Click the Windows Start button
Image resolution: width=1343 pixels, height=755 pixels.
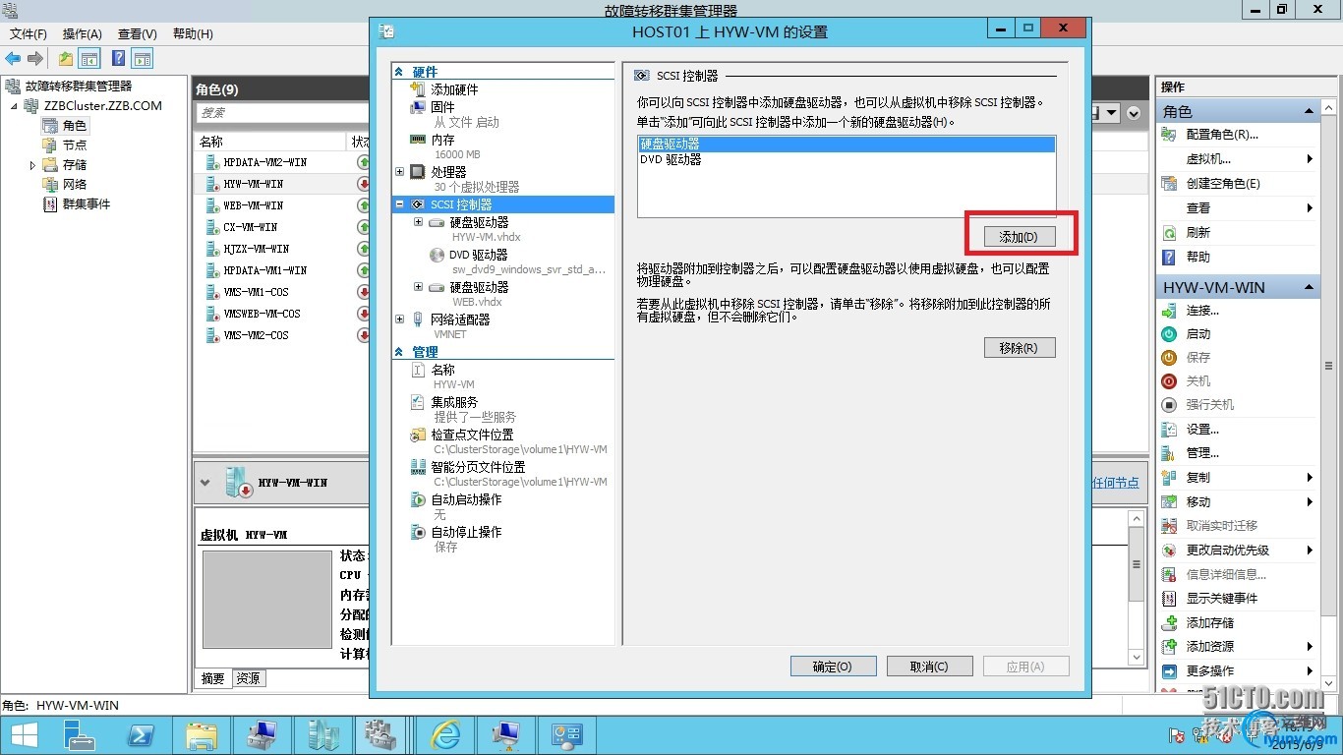tap(24, 735)
